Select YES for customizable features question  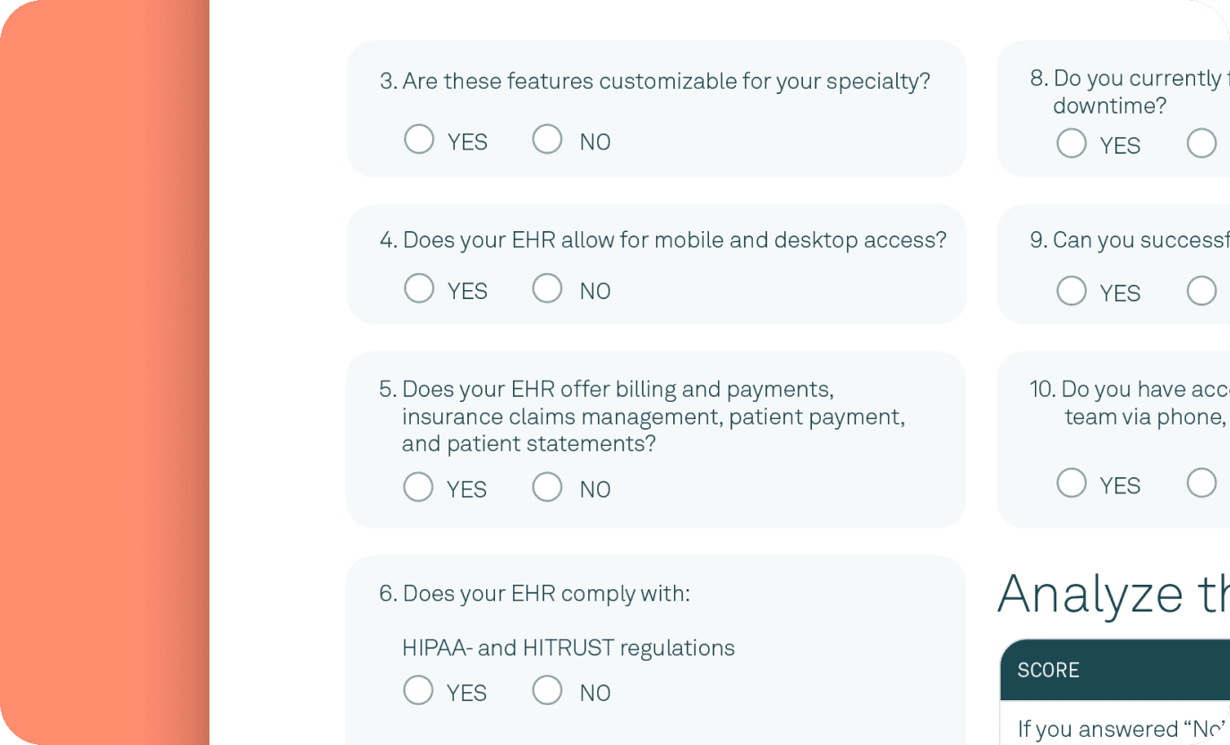click(x=419, y=140)
